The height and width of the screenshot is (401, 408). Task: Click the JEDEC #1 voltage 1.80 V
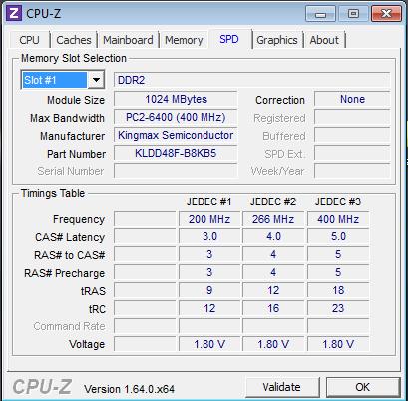209,344
